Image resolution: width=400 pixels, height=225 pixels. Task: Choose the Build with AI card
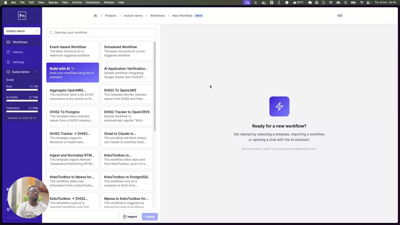coord(72,72)
